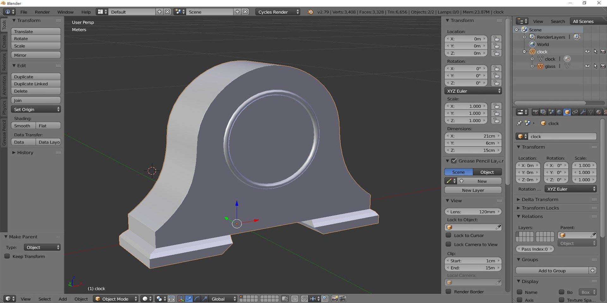Image resolution: width=607 pixels, height=303 pixels.
Task: Switch to the Create tool shelf tab
Action: 4,41
